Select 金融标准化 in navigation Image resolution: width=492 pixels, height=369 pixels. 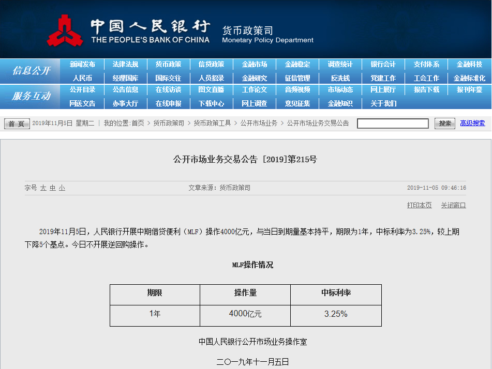[469, 78]
